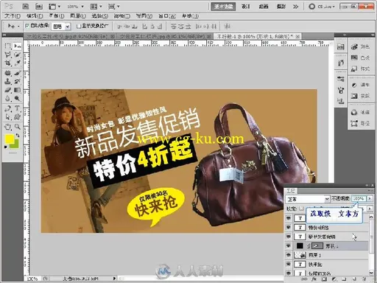This screenshot has height=283, width=377.
Task: Select the Dodge tool
Action: point(17,99)
